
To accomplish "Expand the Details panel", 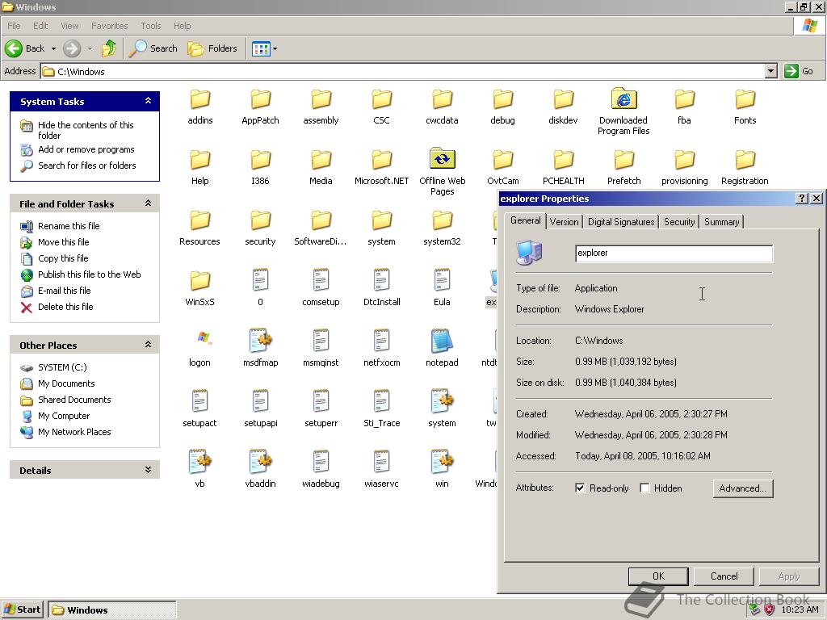I will pyautogui.click(x=149, y=470).
